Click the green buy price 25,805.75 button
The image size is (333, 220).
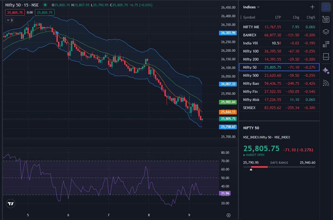[x=45, y=12]
